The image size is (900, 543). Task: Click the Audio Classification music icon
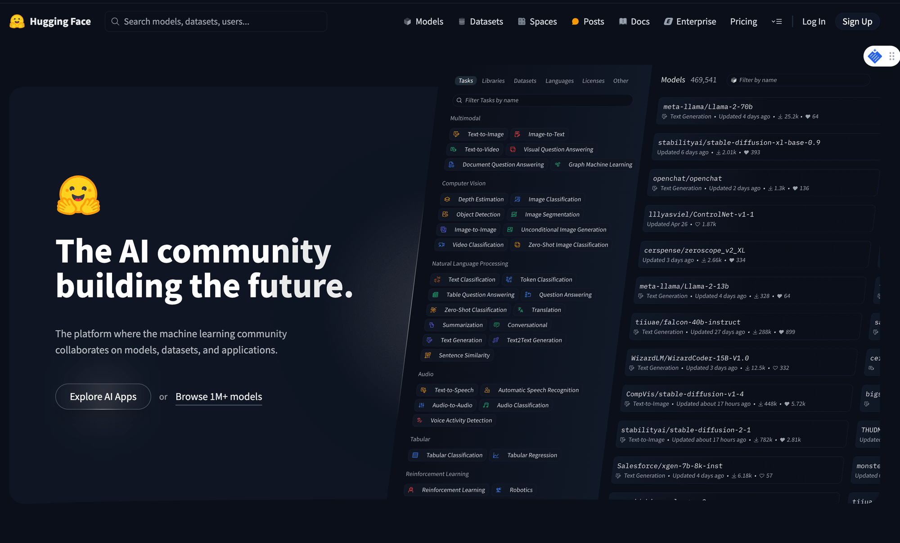pos(486,405)
